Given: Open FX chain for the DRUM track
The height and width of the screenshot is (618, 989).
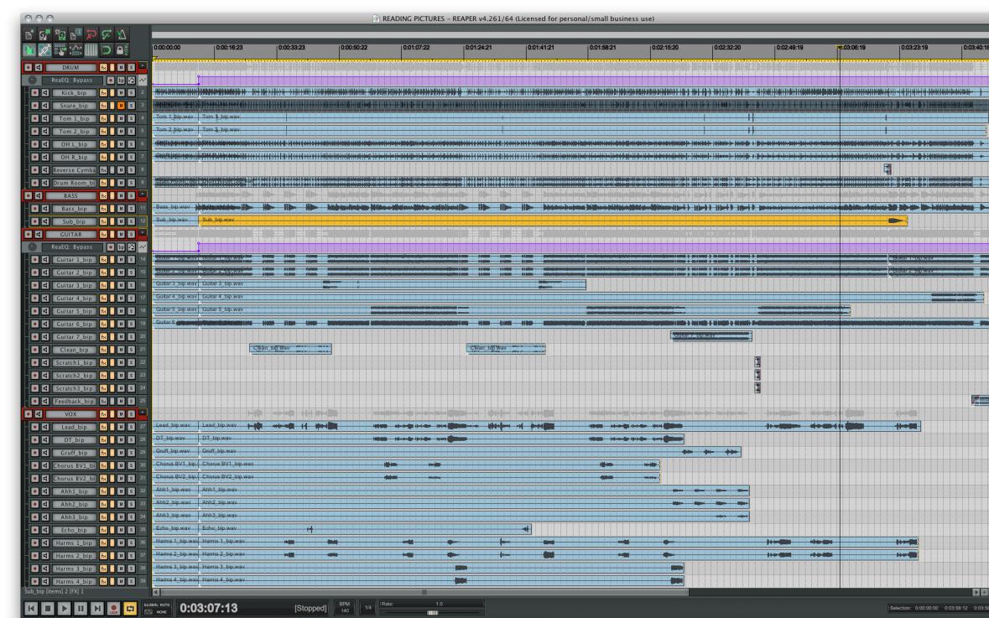Looking at the screenshot, I should tap(103, 67).
